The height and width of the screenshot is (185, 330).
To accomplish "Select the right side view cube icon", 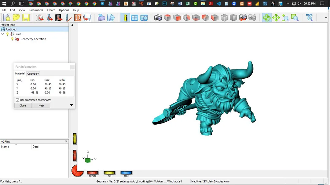I will 186,18.
